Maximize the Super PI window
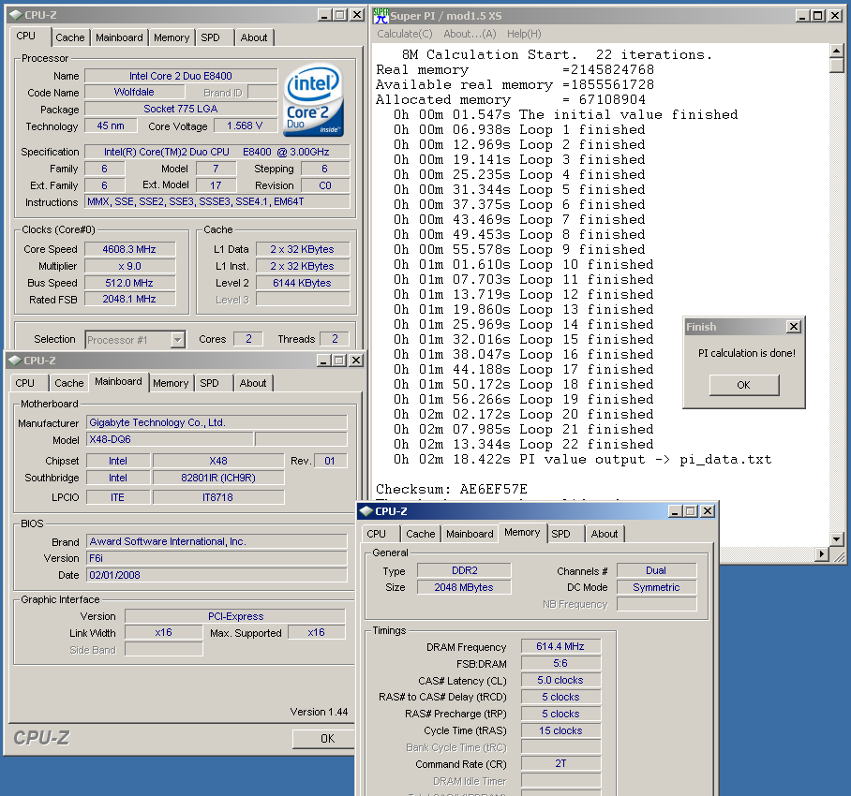The width and height of the screenshot is (851, 796). point(817,15)
